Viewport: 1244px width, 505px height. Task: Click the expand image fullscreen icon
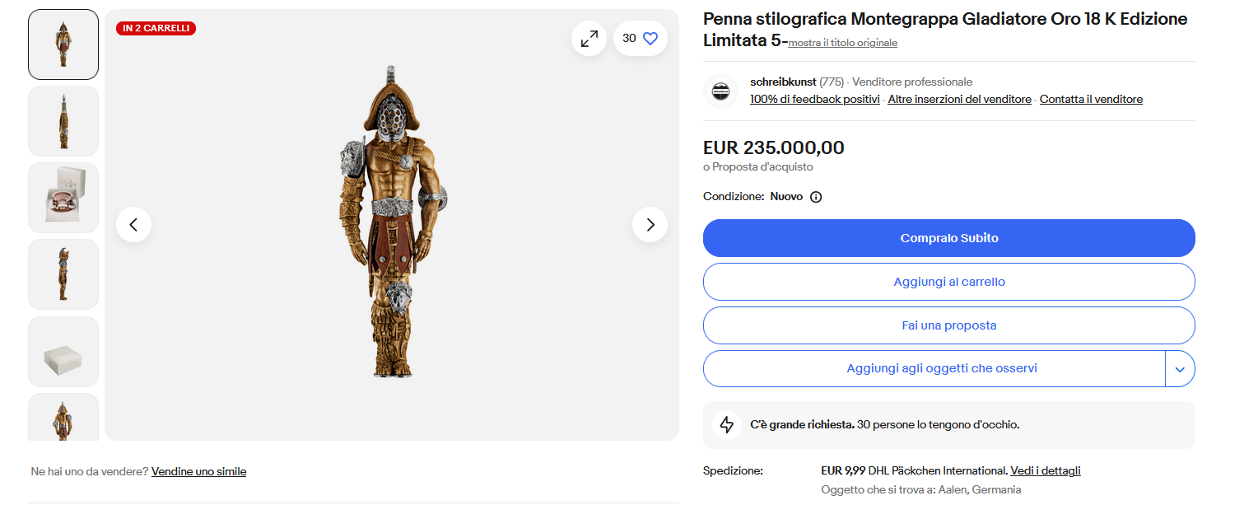pyautogui.click(x=589, y=39)
